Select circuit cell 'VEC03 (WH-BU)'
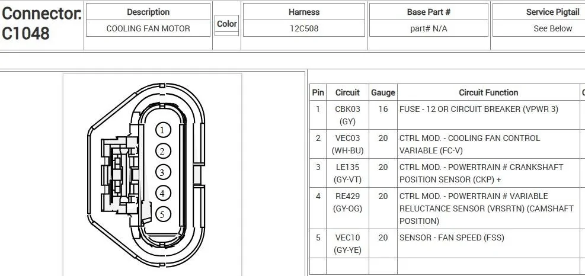 (347, 145)
